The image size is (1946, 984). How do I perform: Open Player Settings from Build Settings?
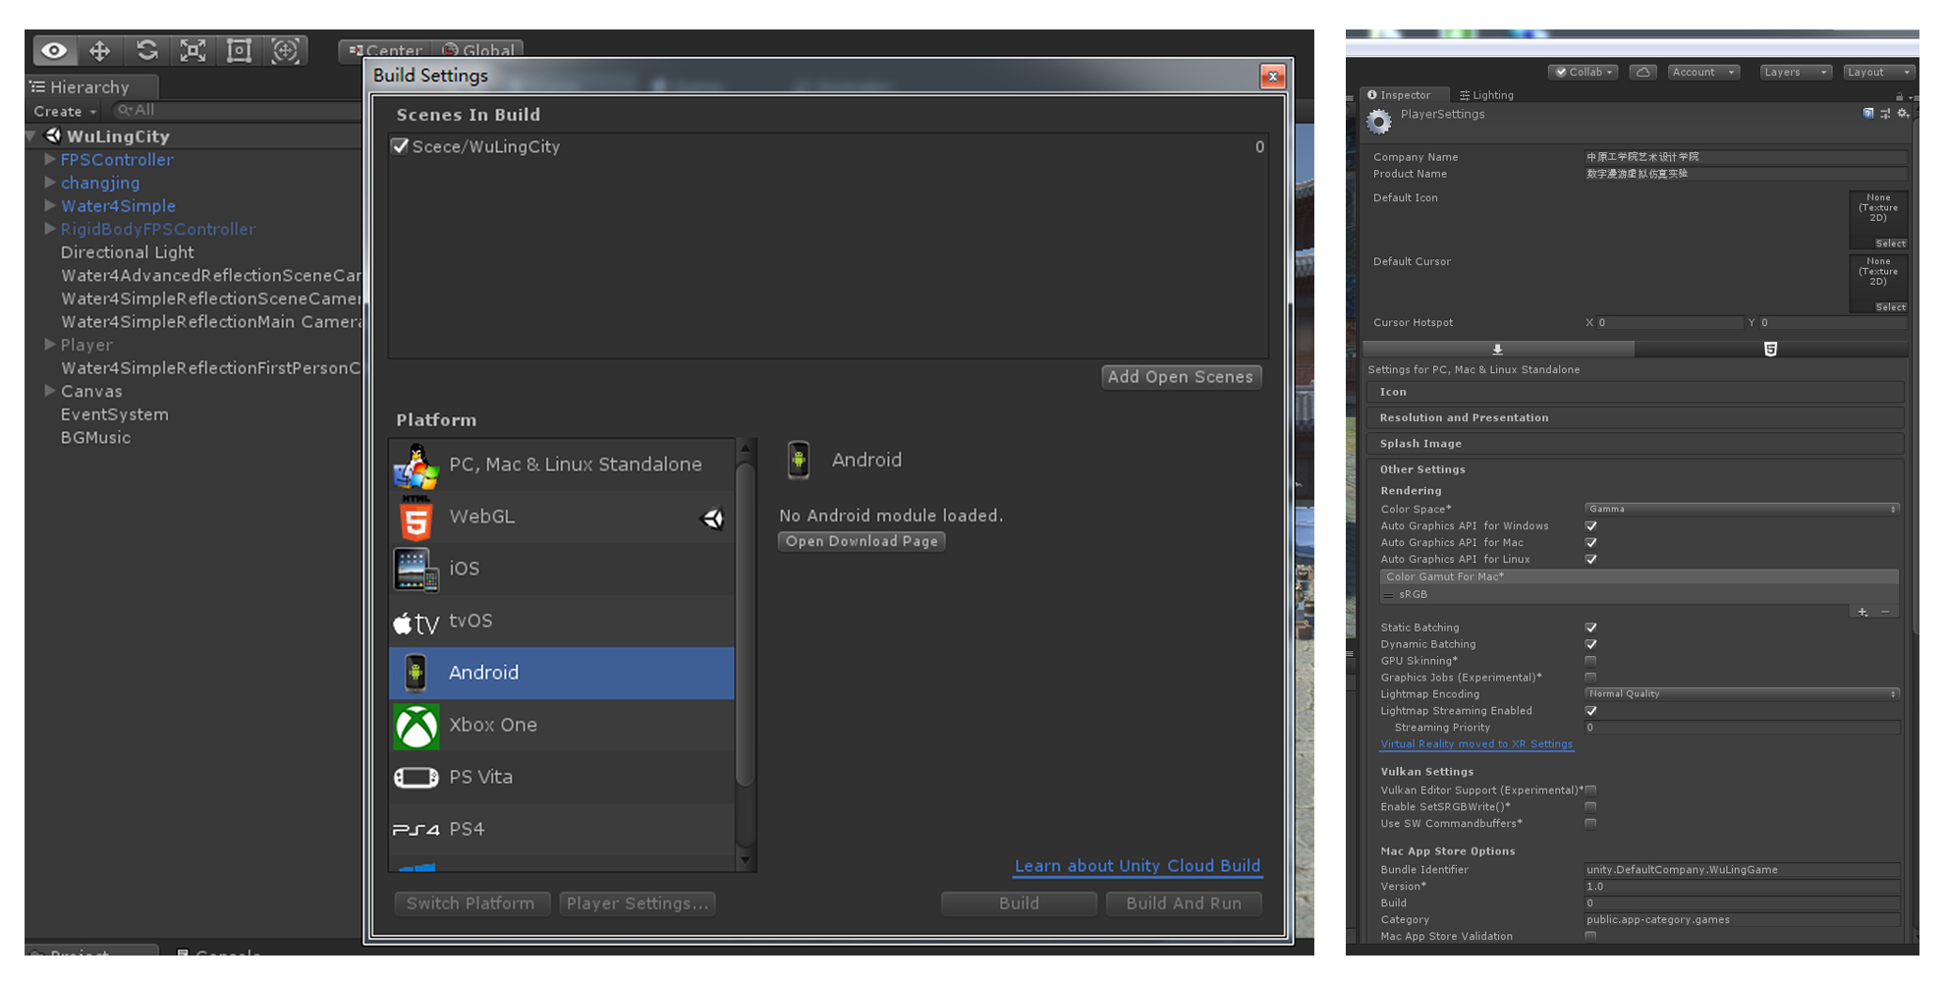[637, 903]
